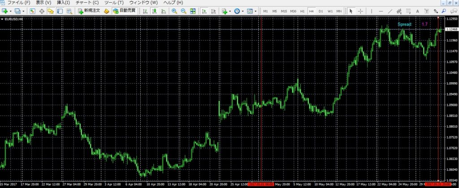Switch timeframe to D1
Image resolution: width=459 pixels, height=188 pixels.
pos(320,11)
